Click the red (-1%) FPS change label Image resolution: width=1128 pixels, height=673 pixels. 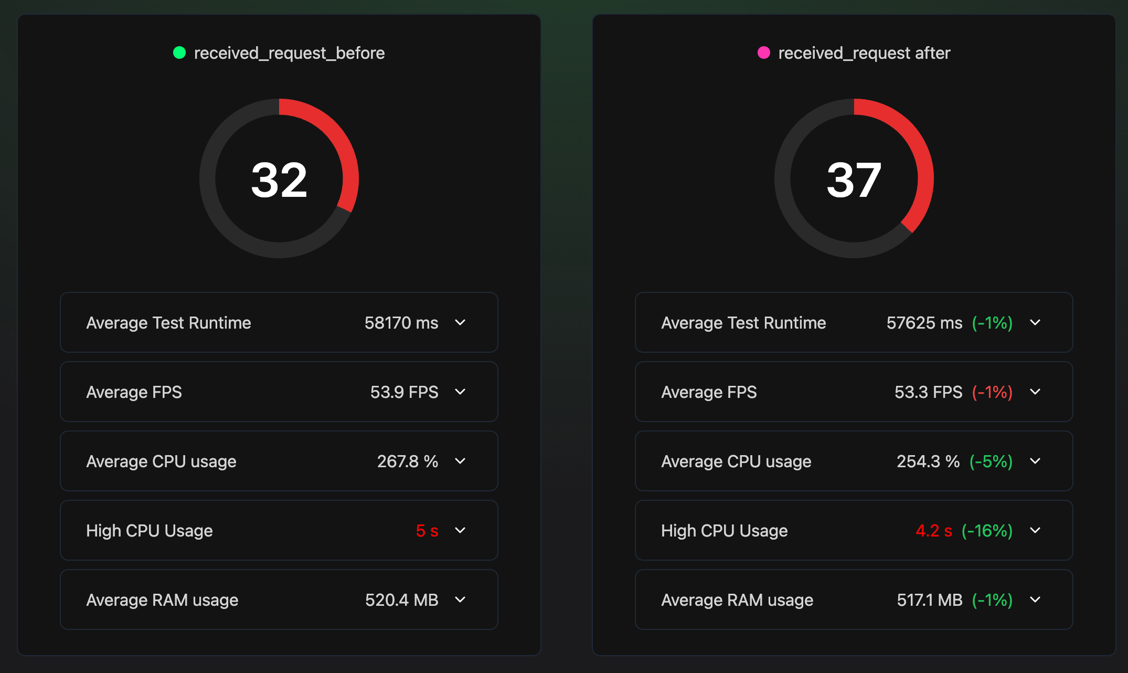pyautogui.click(x=992, y=392)
